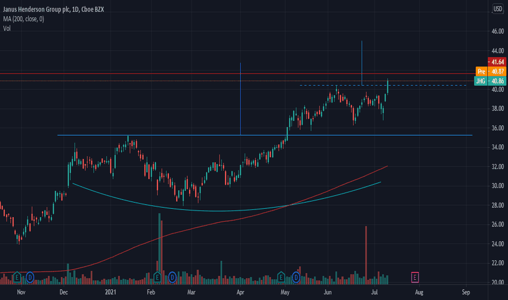Click the Jun label on the time axis
This screenshot has height=300, width=508.
tap(328, 292)
